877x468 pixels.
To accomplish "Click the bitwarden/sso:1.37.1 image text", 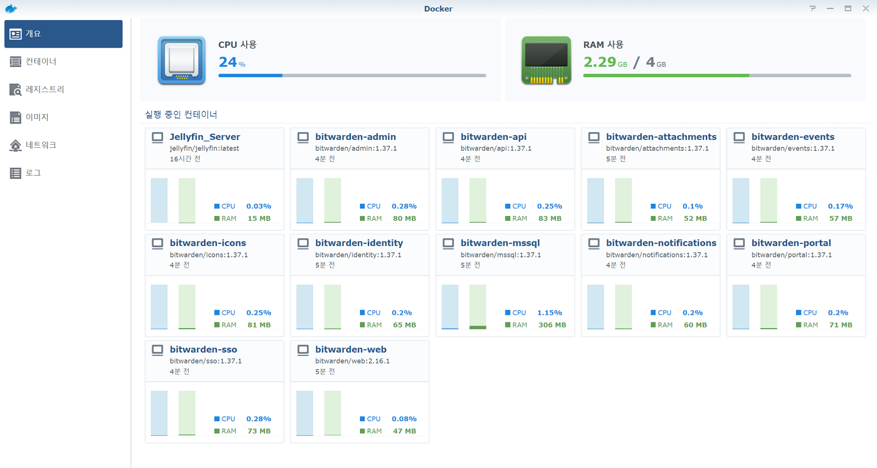I will pyautogui.click(x=206, y=361).
